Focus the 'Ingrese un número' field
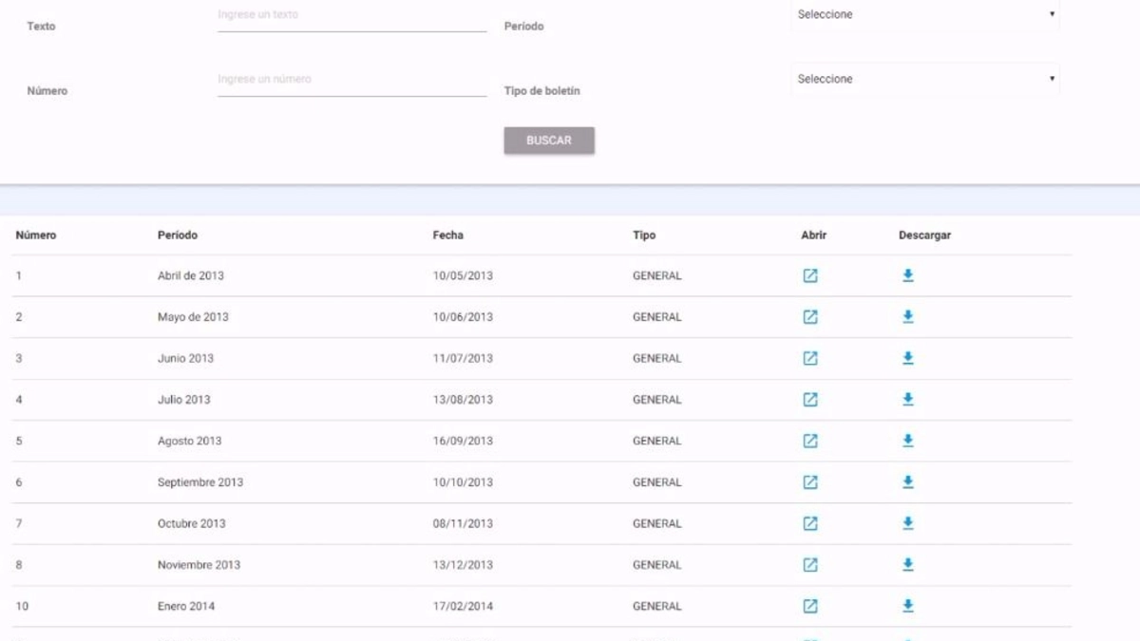This screenshot has height=641, width=1140. coord(352,81)
